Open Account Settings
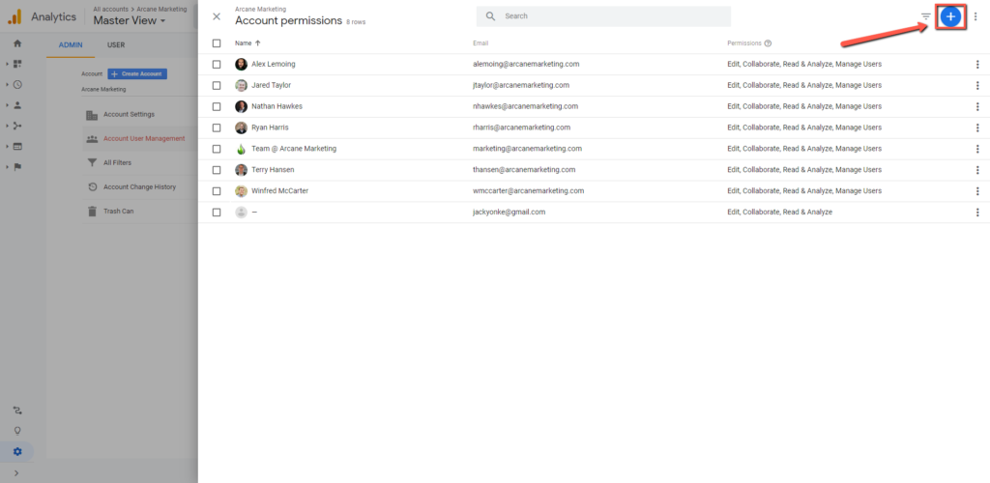The width and height of the screenshot is (990, 483). pos(129,115)
